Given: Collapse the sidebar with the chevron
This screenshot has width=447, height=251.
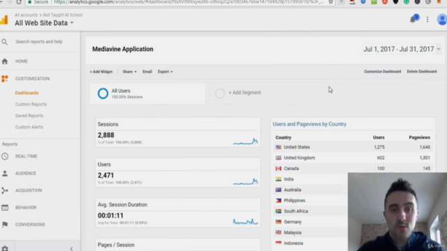Looking at the screenshot, I should (71, 248).
